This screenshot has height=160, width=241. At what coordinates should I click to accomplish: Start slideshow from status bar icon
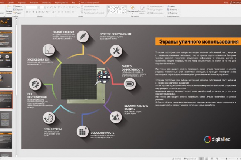click(x=217, y=159)
